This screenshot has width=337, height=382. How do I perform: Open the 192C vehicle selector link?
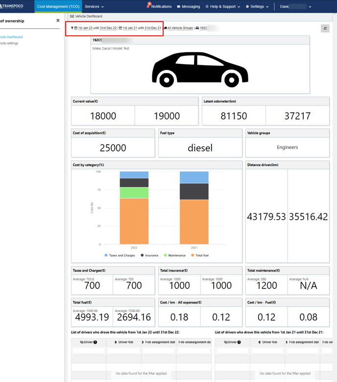(204, 28)
